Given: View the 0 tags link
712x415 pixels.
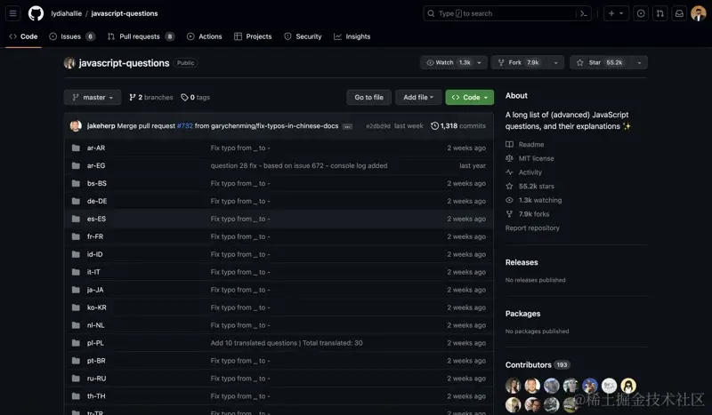Looking at the screenshot, I should [195, 98].
